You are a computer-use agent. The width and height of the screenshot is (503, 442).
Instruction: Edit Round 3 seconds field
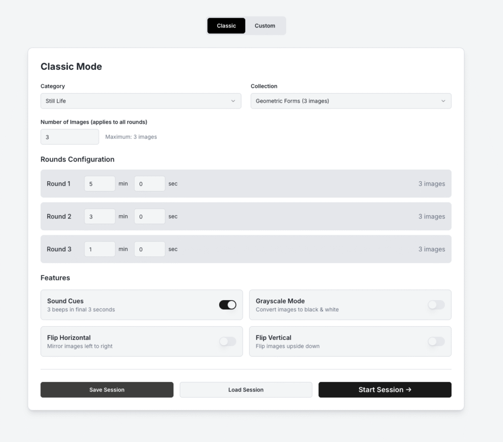(x=149, y=249)
